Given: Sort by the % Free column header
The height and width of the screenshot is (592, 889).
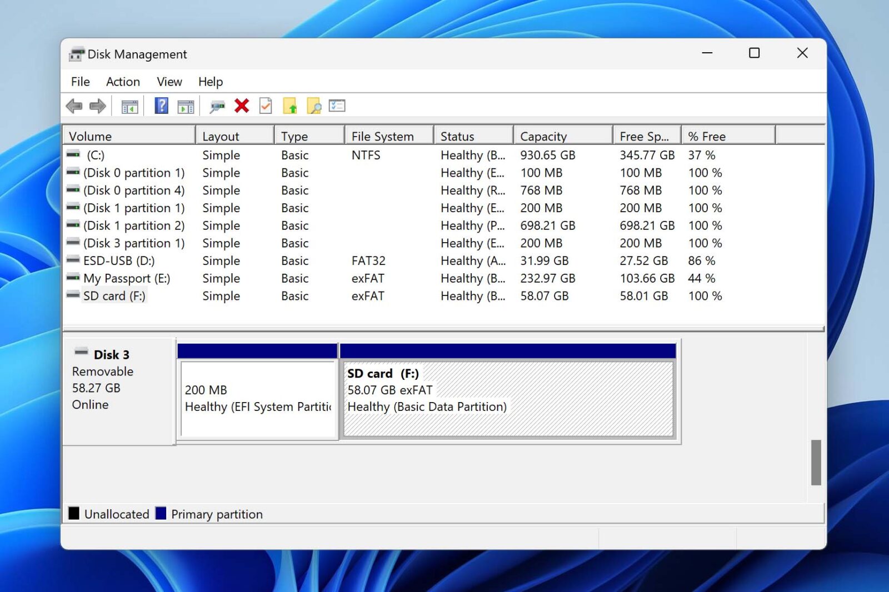Looking at the screenshot, I should [x=728, y=136].
